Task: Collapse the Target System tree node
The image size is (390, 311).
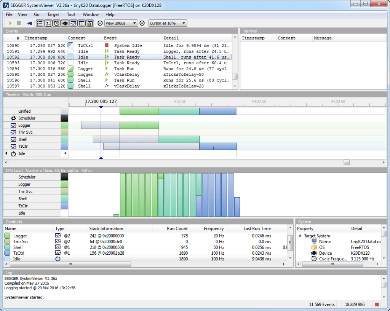Action: point(300,236)
